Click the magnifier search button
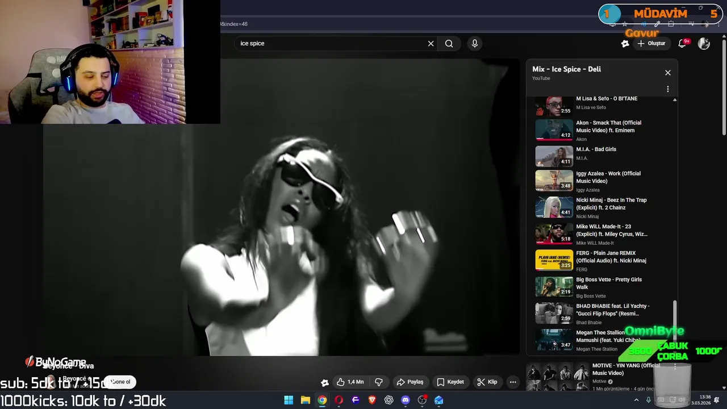The image size is (727, 409). point(449,44)
